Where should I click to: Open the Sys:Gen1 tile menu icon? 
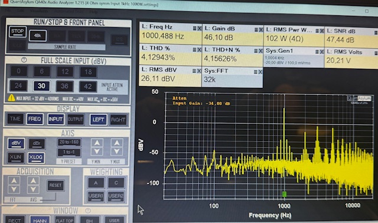point(317,51)
